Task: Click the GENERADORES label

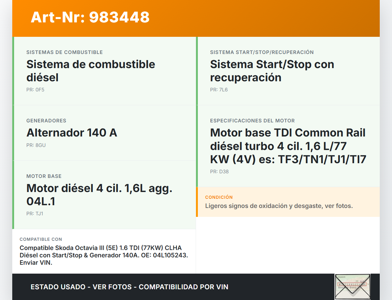Action: tap(46, 121)
